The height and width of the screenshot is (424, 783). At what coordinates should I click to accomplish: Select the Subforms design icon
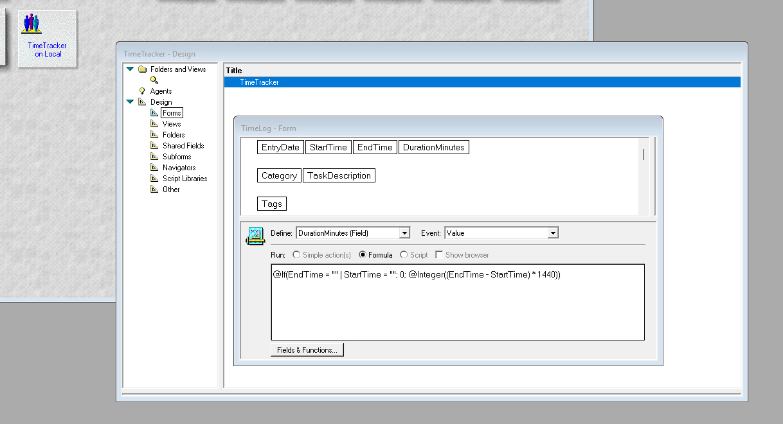coord(155,156)
